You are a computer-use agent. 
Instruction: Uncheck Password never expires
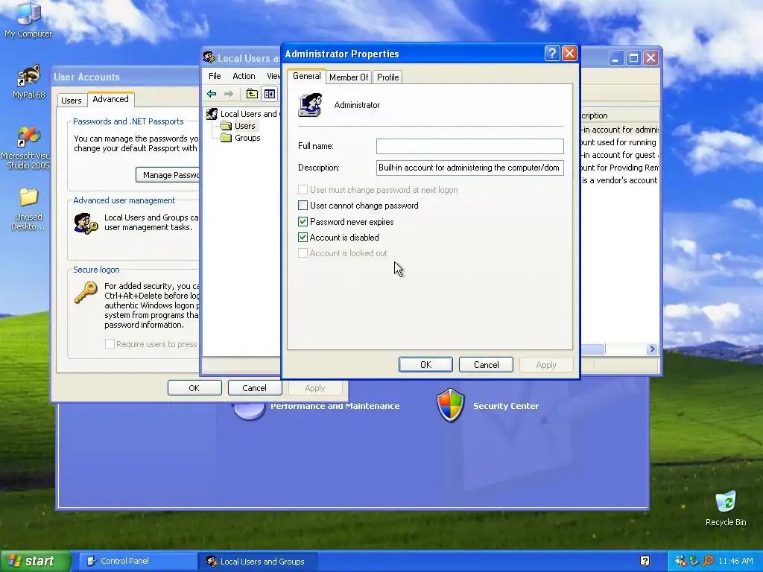303,222
